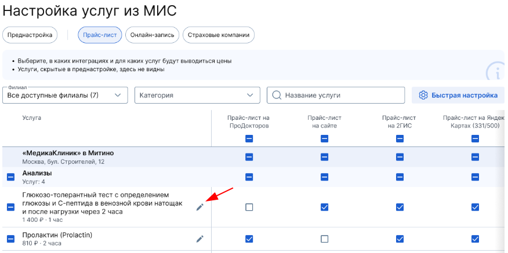Click pencil icon in Пролактин row
Image resolution: width=508 pixels, height=253 pixels.
200,239
